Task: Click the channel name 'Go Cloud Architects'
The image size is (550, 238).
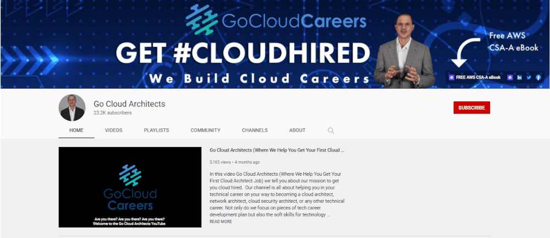Action: 129,104
